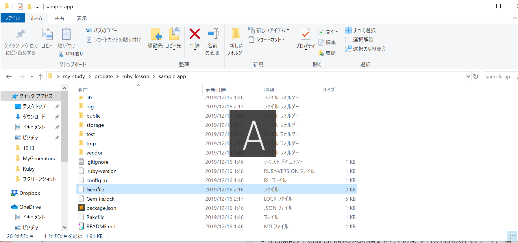Click Paste shortcut (ショートカットの貼り付け)

(114, 39)
